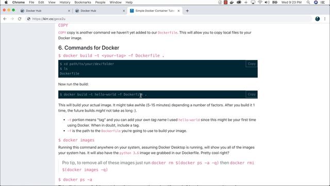This screenshot has height=186, width=330.
Task: Click the 'python 3.6' inline code
Action: click(129, 153)
